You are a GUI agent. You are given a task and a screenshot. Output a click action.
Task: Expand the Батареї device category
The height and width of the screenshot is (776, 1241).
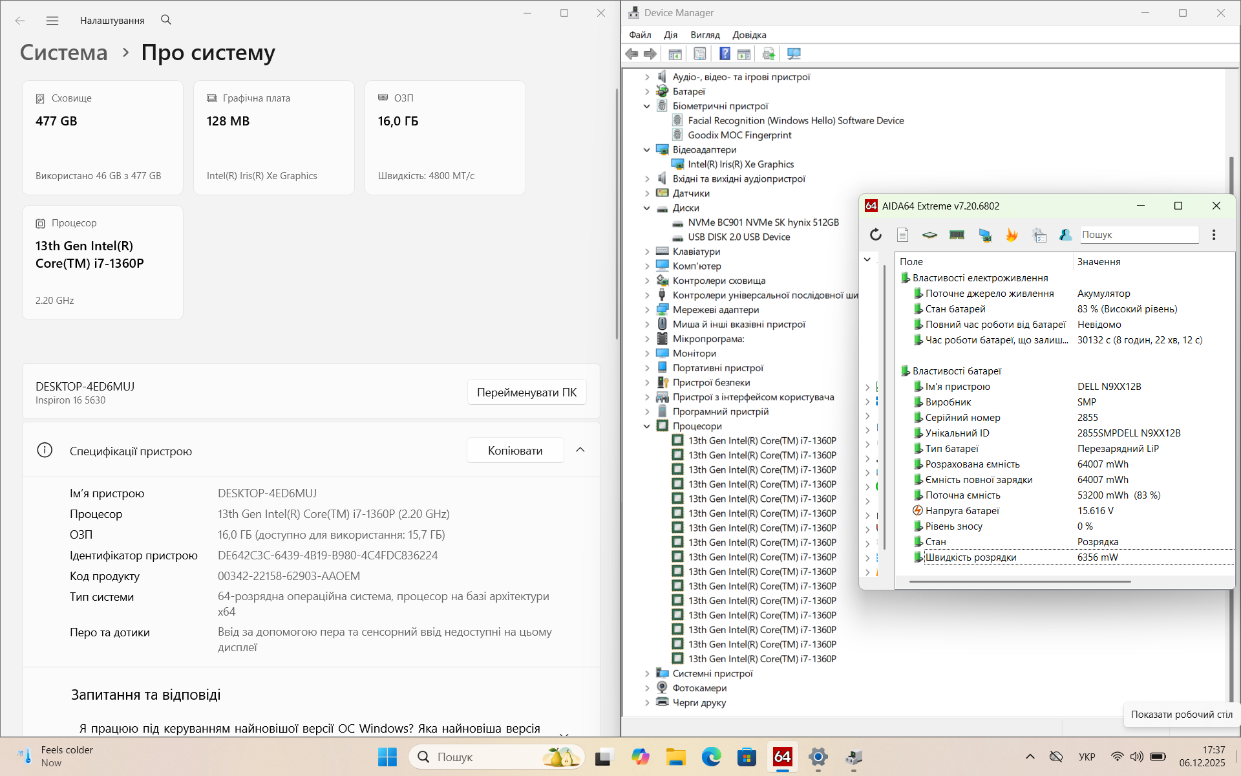647,92
